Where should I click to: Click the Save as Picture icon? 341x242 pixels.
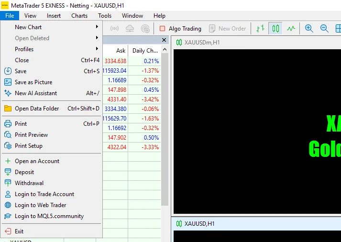(x=8, y=82)
